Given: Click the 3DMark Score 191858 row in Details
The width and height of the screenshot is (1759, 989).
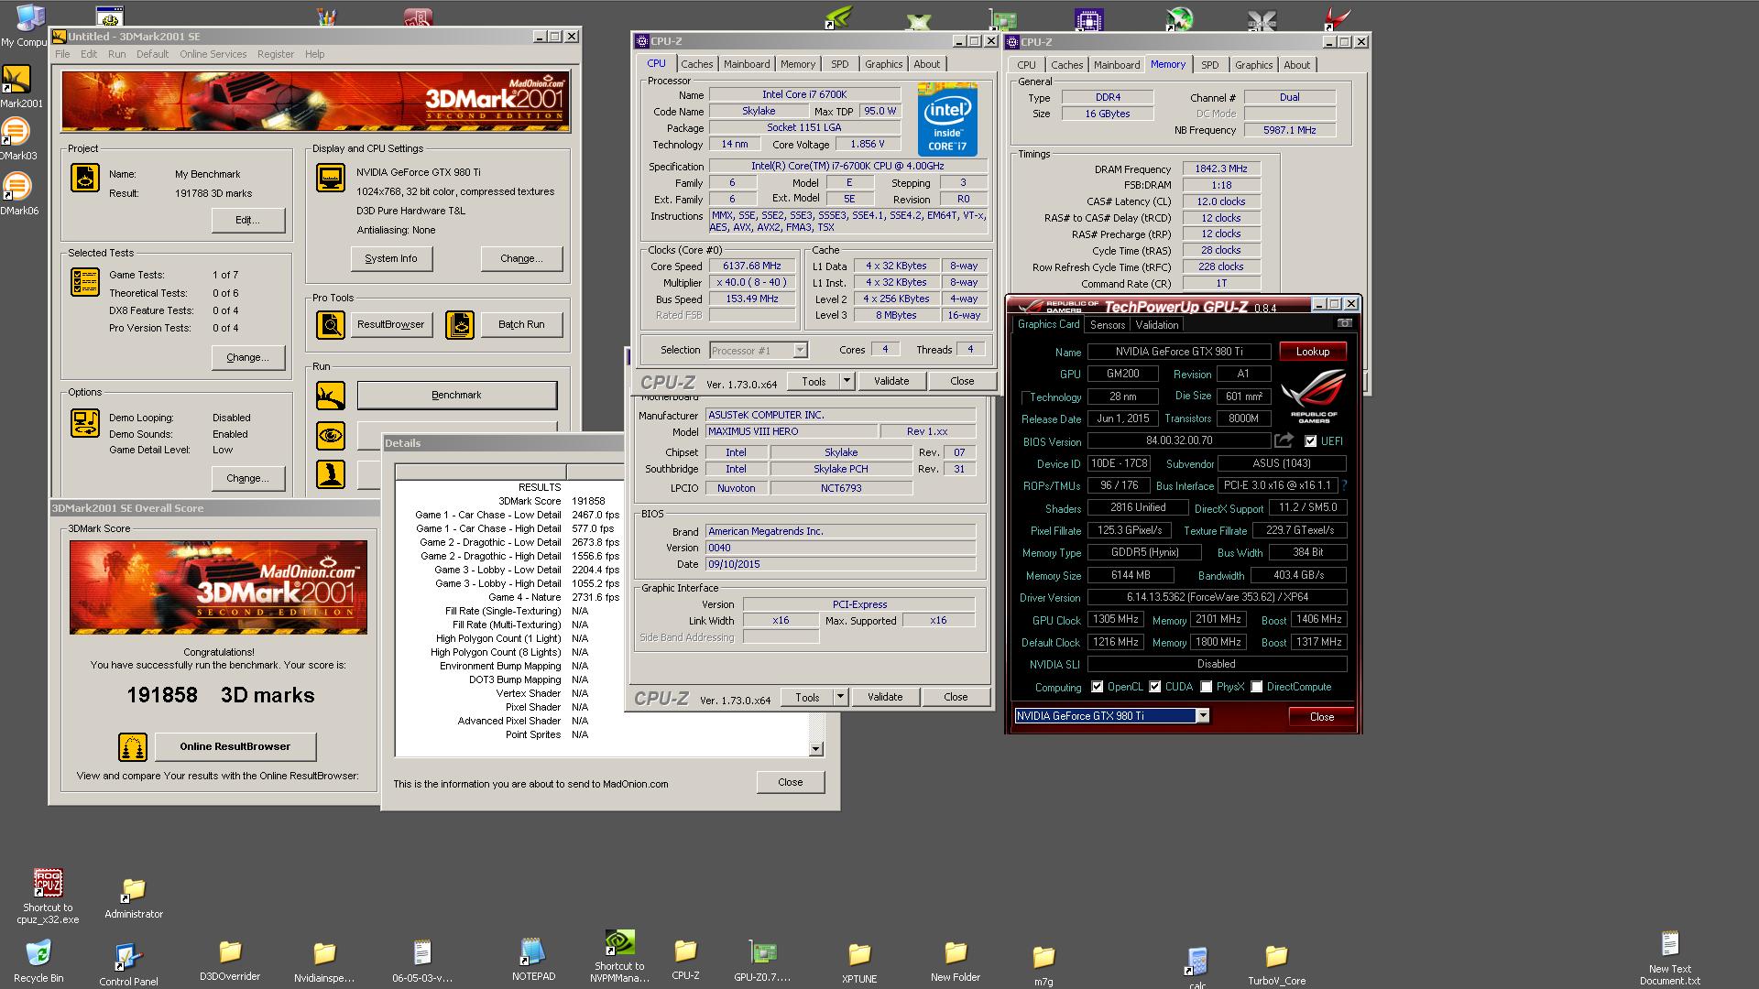Looking at the screenshot, I should click(509, 501).
